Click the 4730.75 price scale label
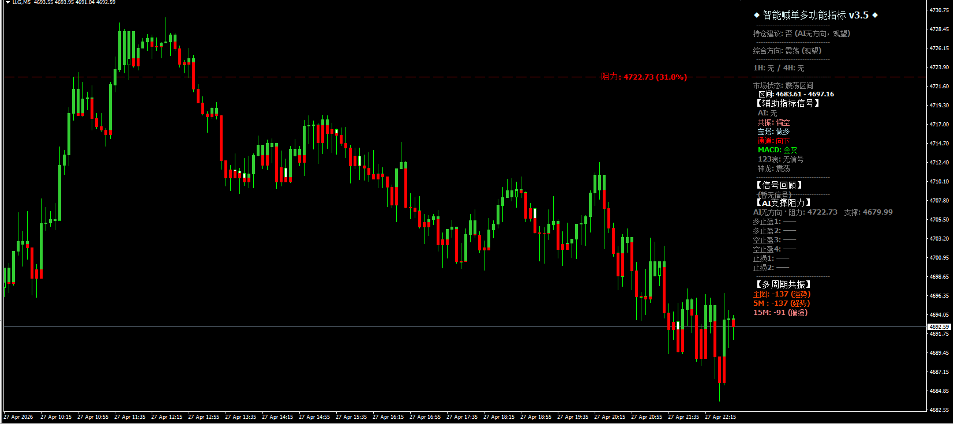 [x=939, y=10]
